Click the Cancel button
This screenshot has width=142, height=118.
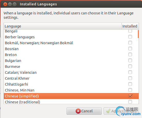pos(84,111)
